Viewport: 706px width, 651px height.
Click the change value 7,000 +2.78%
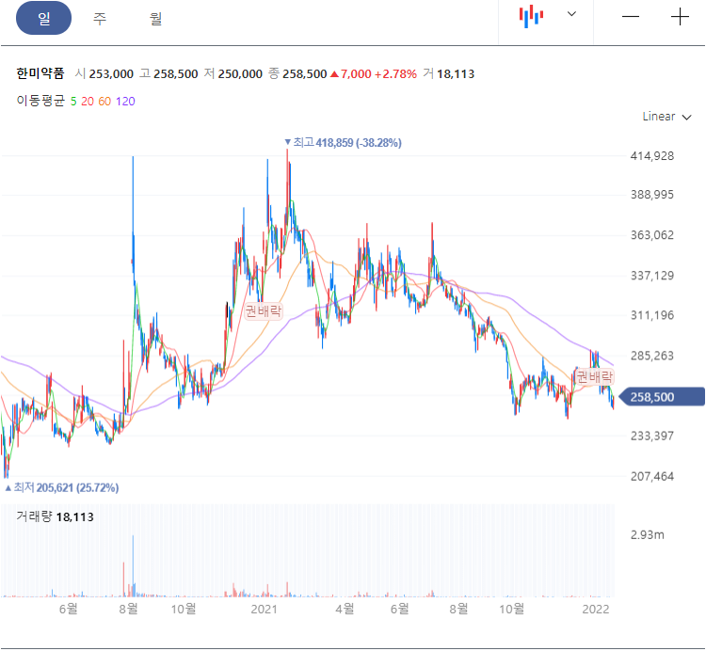[374, 73]
